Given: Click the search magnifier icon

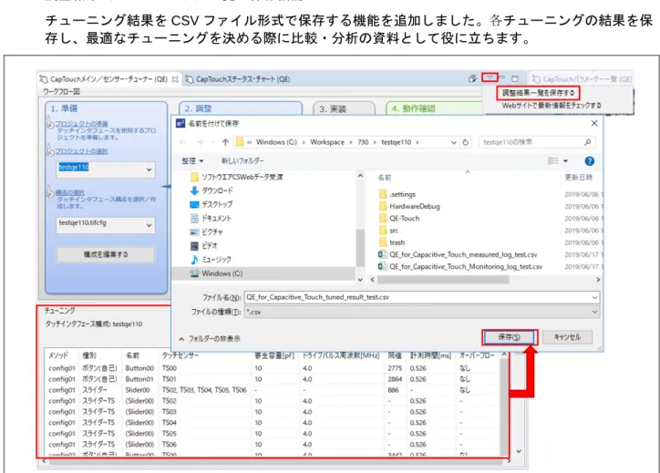Looking at the screenshot, I should (588, 142).
